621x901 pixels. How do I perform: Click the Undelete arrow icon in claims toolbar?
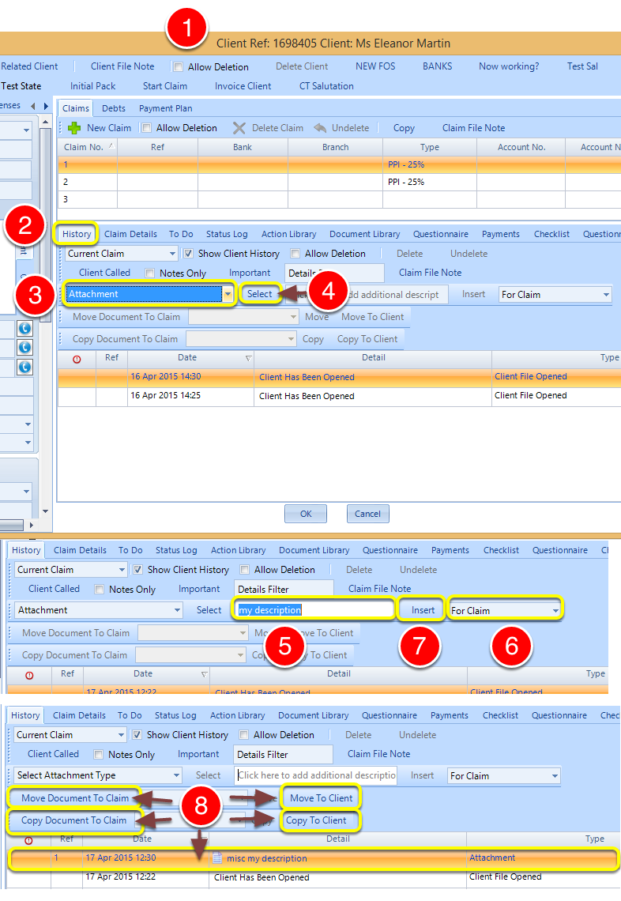(320, 127)
